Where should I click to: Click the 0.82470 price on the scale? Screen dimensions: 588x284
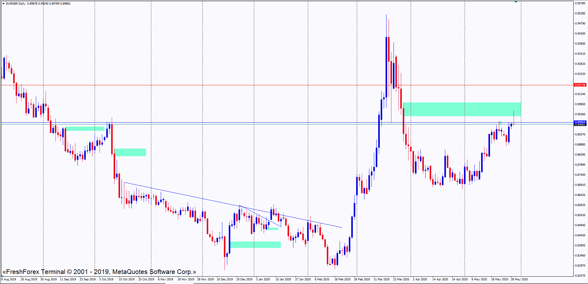point(580,275)
